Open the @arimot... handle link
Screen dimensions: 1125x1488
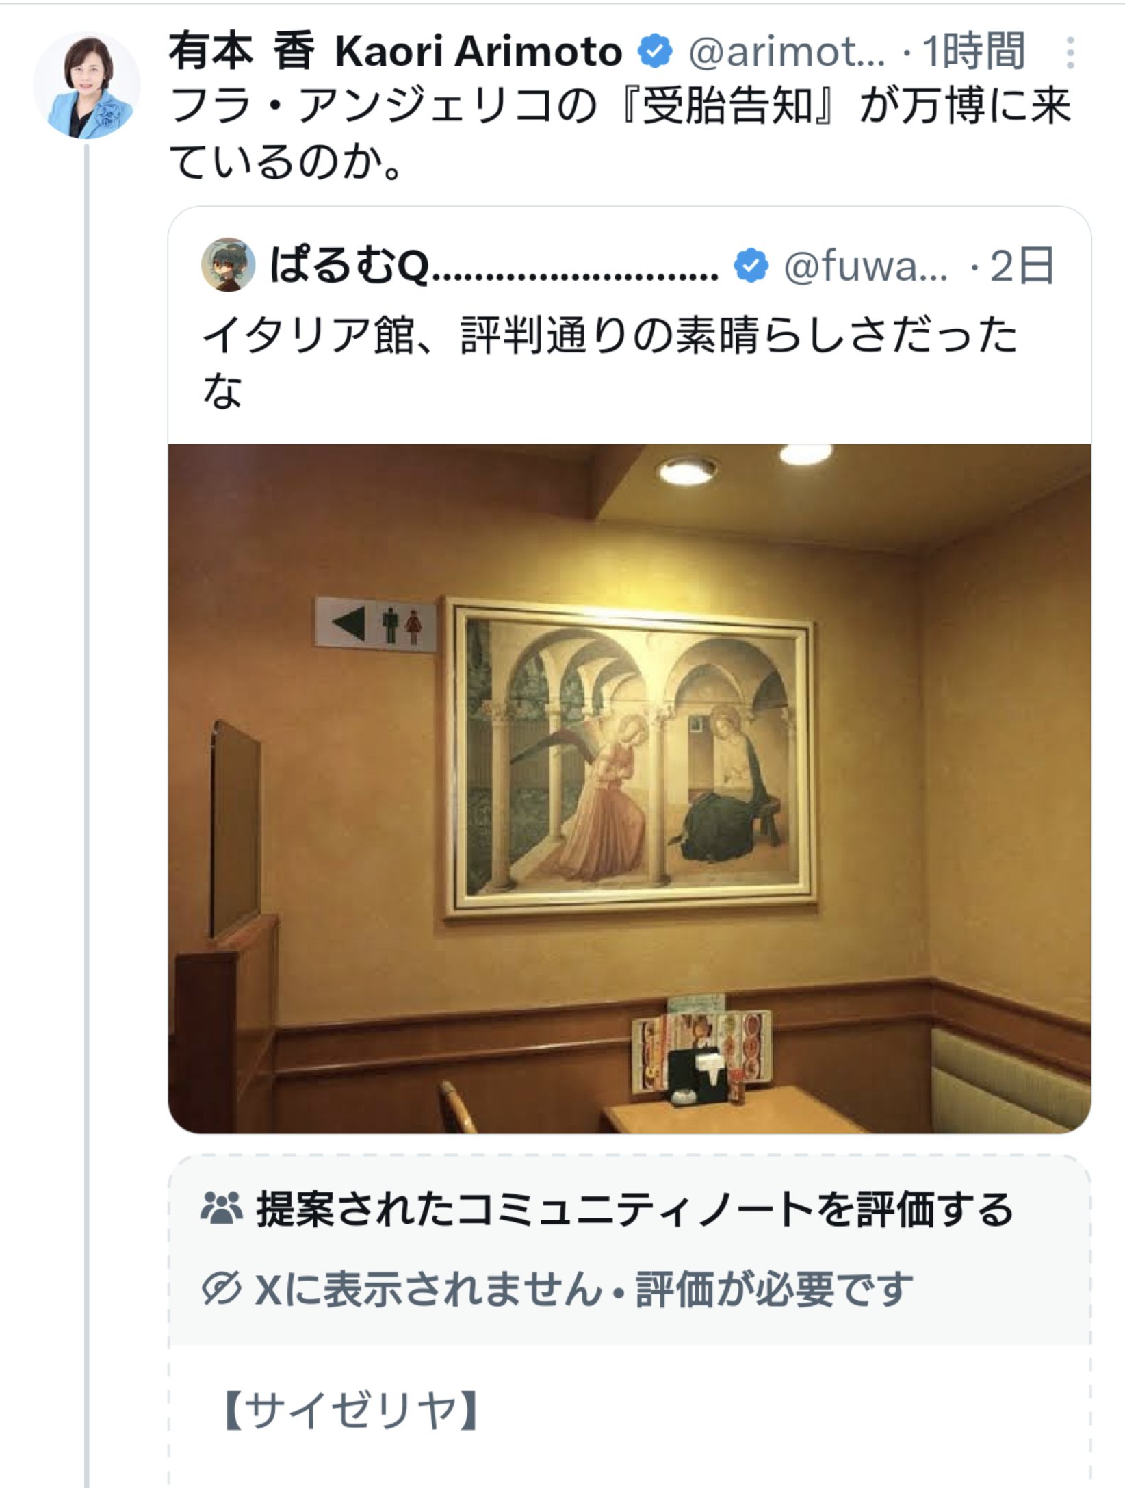pyautogui.click(x=786, y=52)
